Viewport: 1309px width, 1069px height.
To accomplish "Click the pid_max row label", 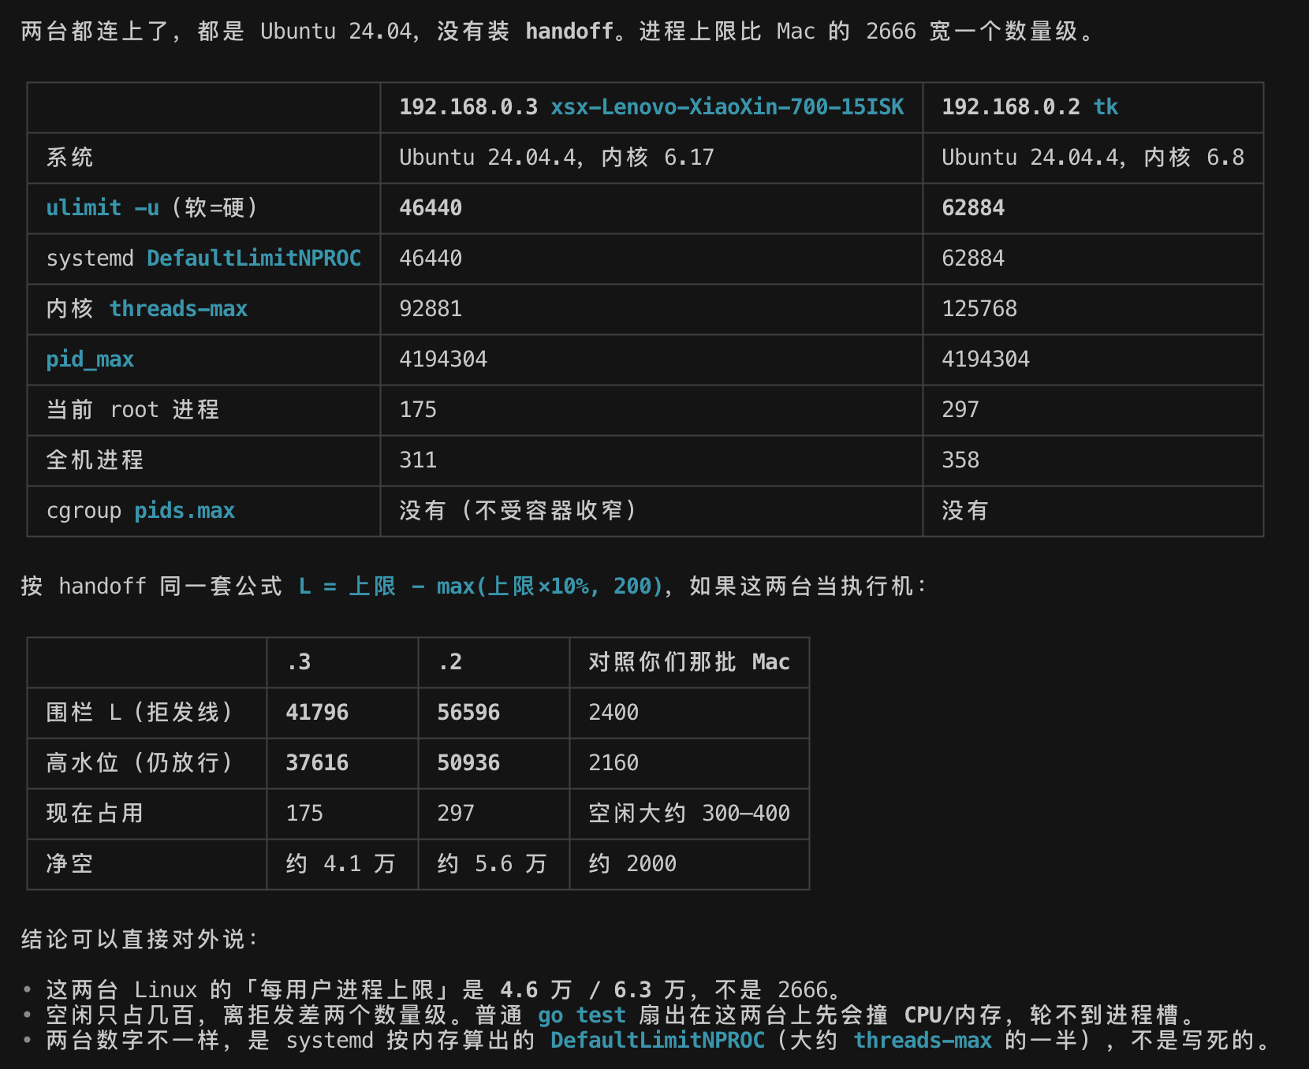I will click(90, 359).
